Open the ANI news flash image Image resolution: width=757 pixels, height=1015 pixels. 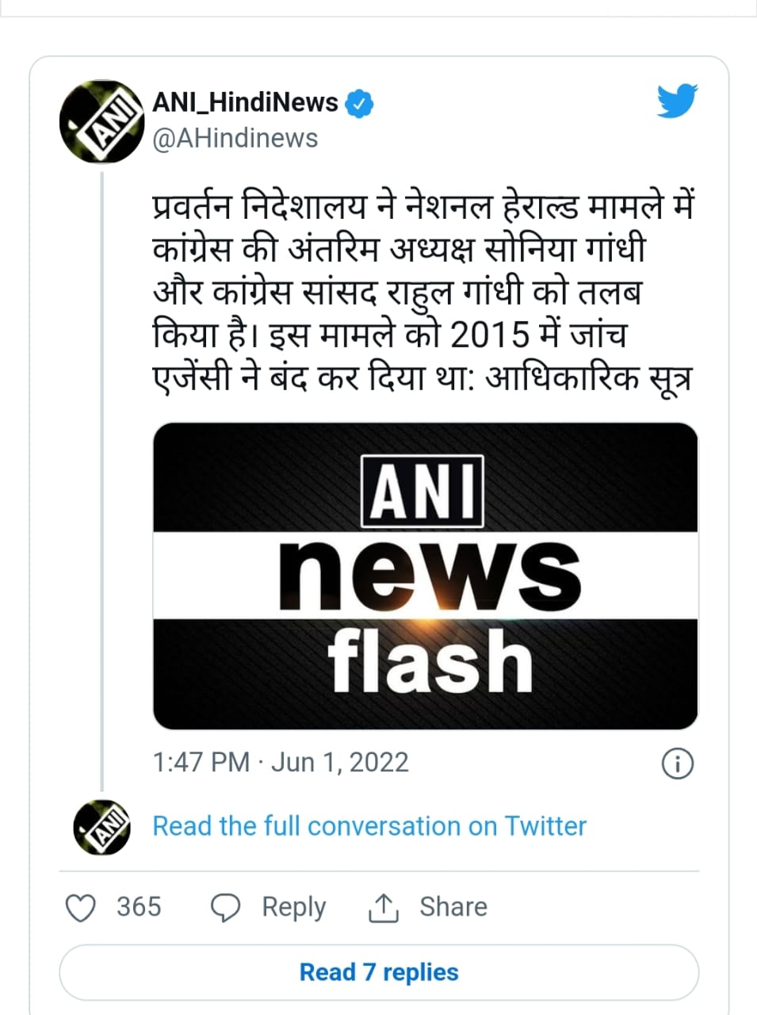coord(425,576)
